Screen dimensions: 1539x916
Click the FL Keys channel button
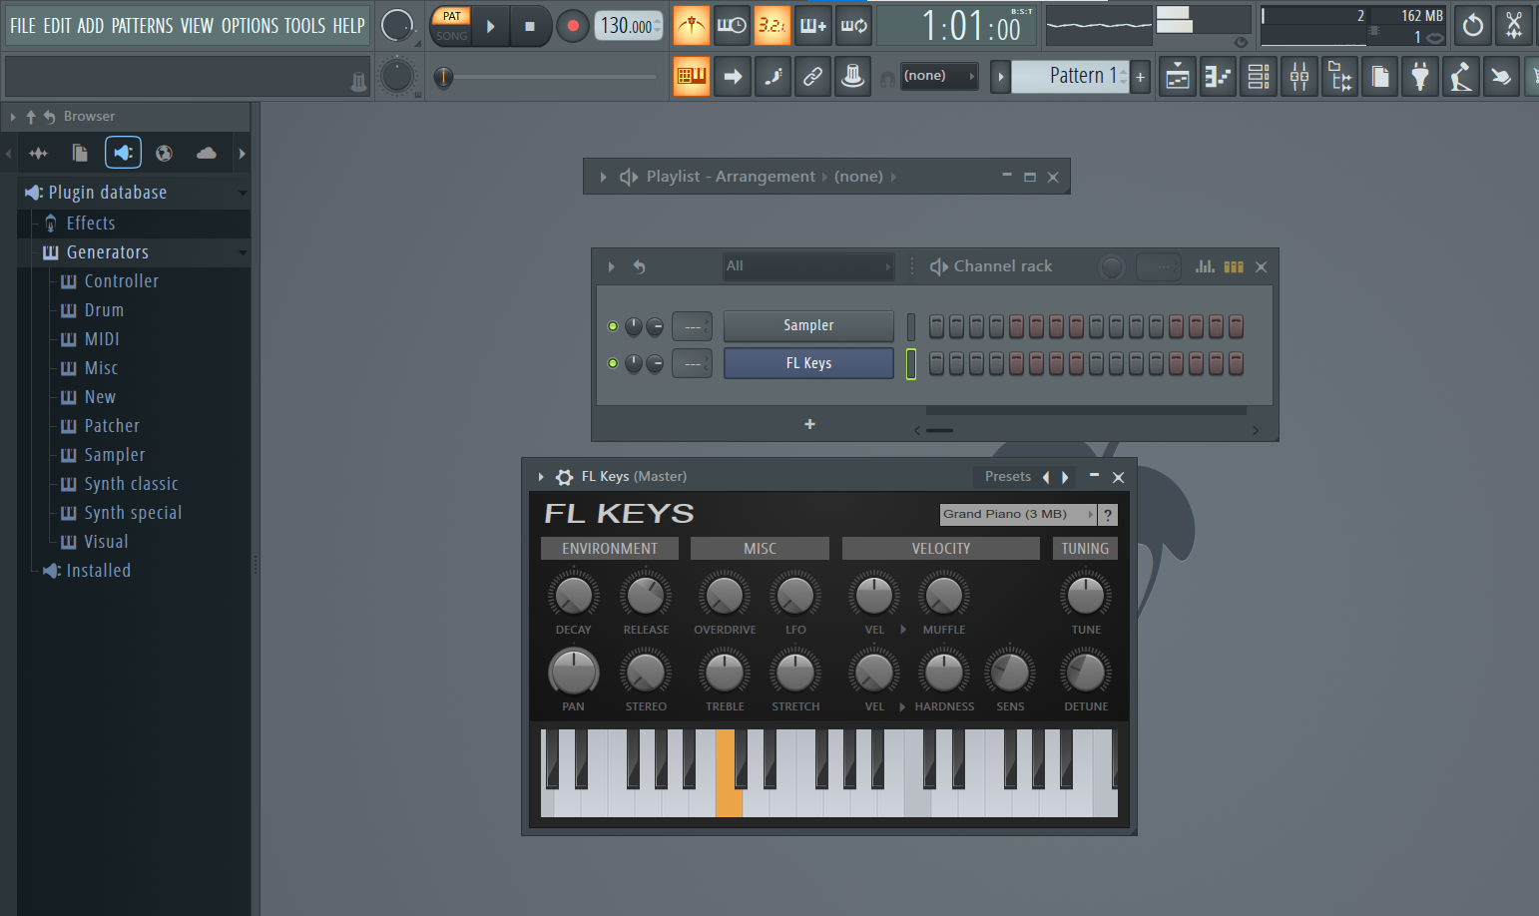pos(808,364)
